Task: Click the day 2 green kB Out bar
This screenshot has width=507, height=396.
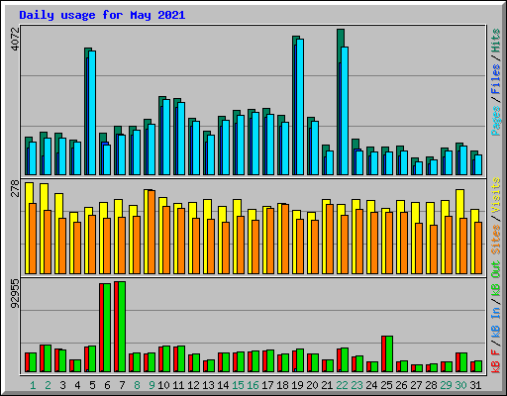Action: 48,358
